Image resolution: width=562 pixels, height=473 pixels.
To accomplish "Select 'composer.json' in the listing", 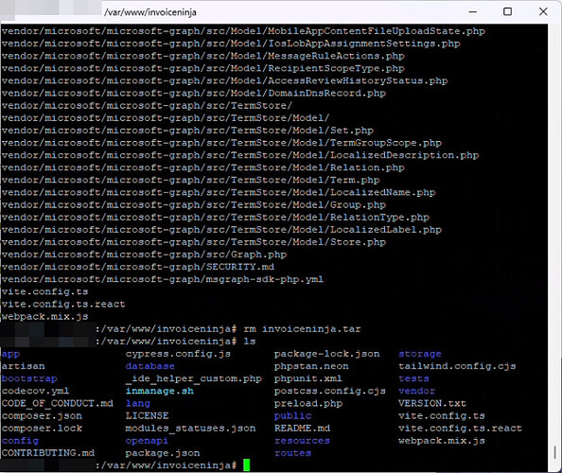I will 42,415.
